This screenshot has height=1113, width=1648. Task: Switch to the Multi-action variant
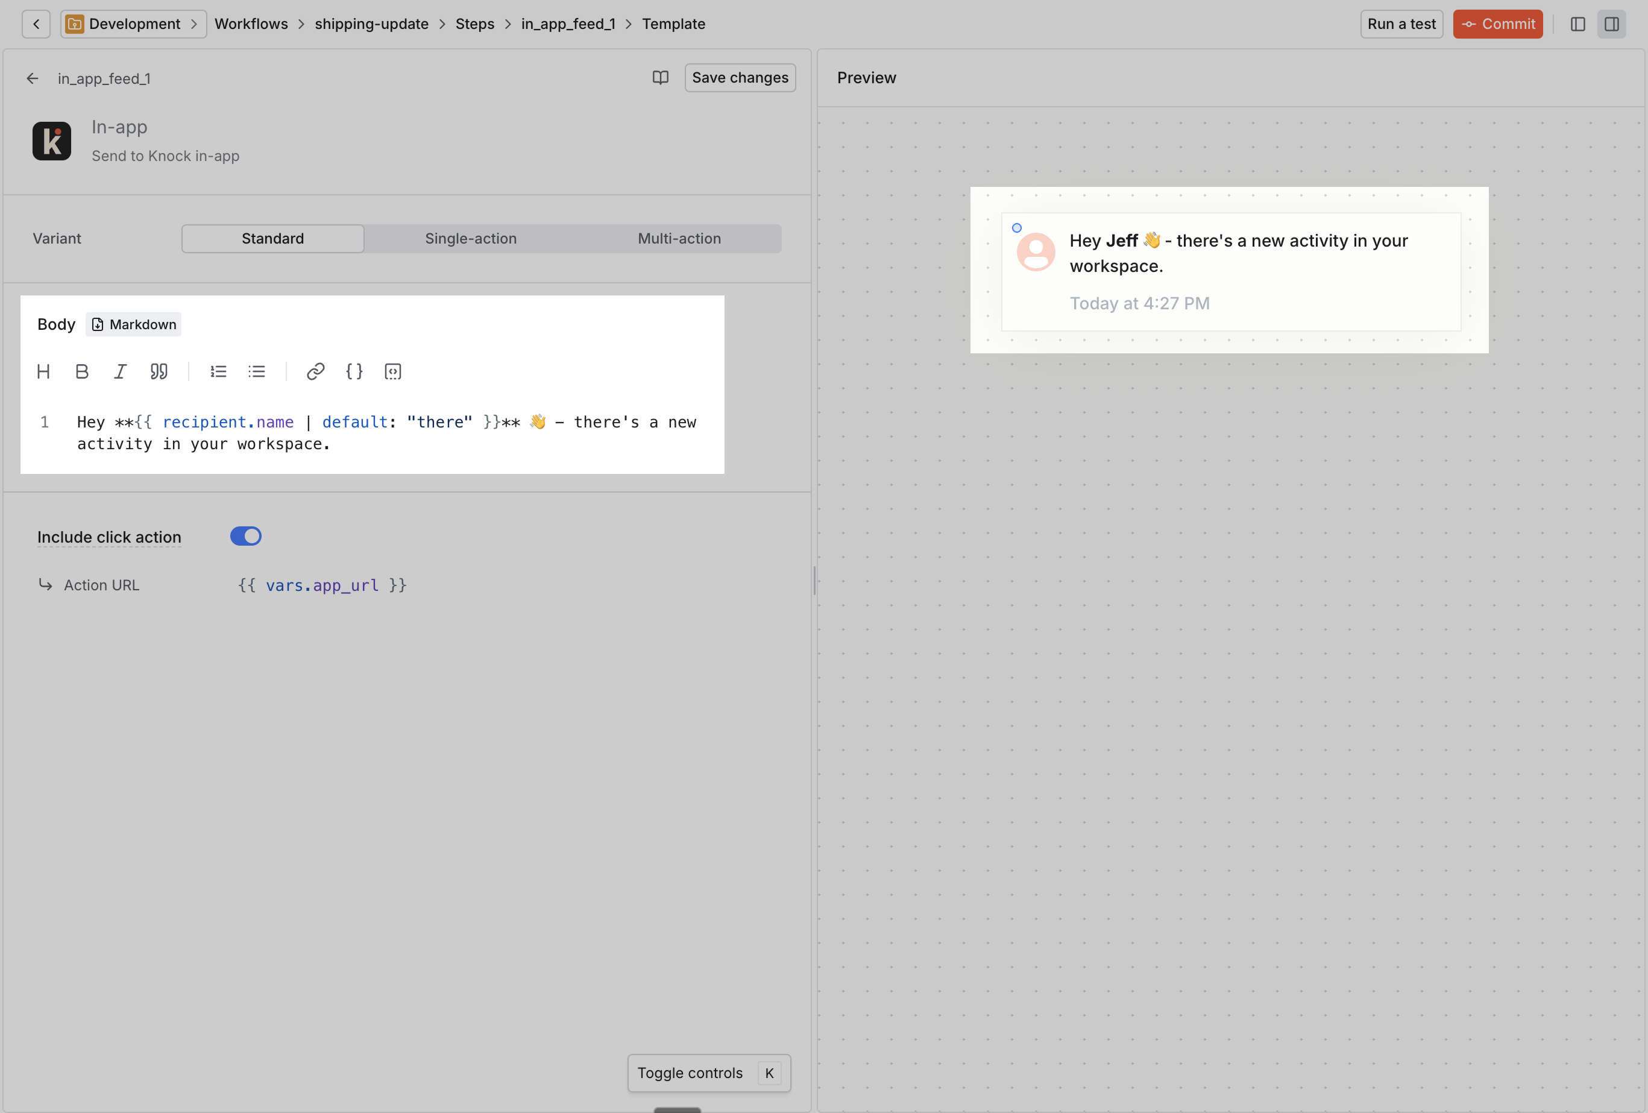pyautogui.click(x=679, y=238)
